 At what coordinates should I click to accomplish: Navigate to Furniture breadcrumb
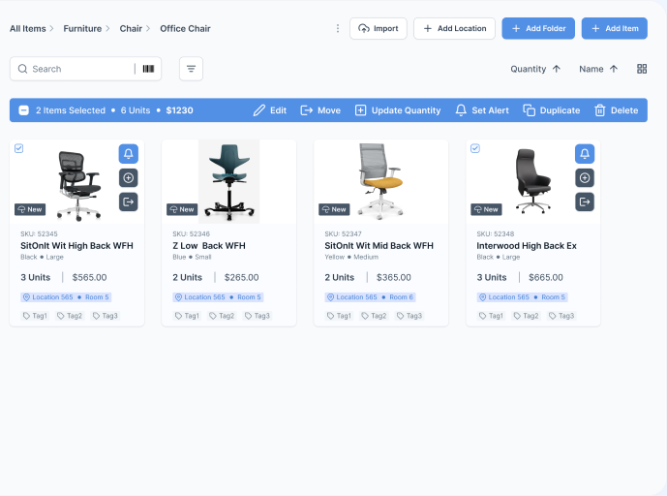(x=82, y=29)
